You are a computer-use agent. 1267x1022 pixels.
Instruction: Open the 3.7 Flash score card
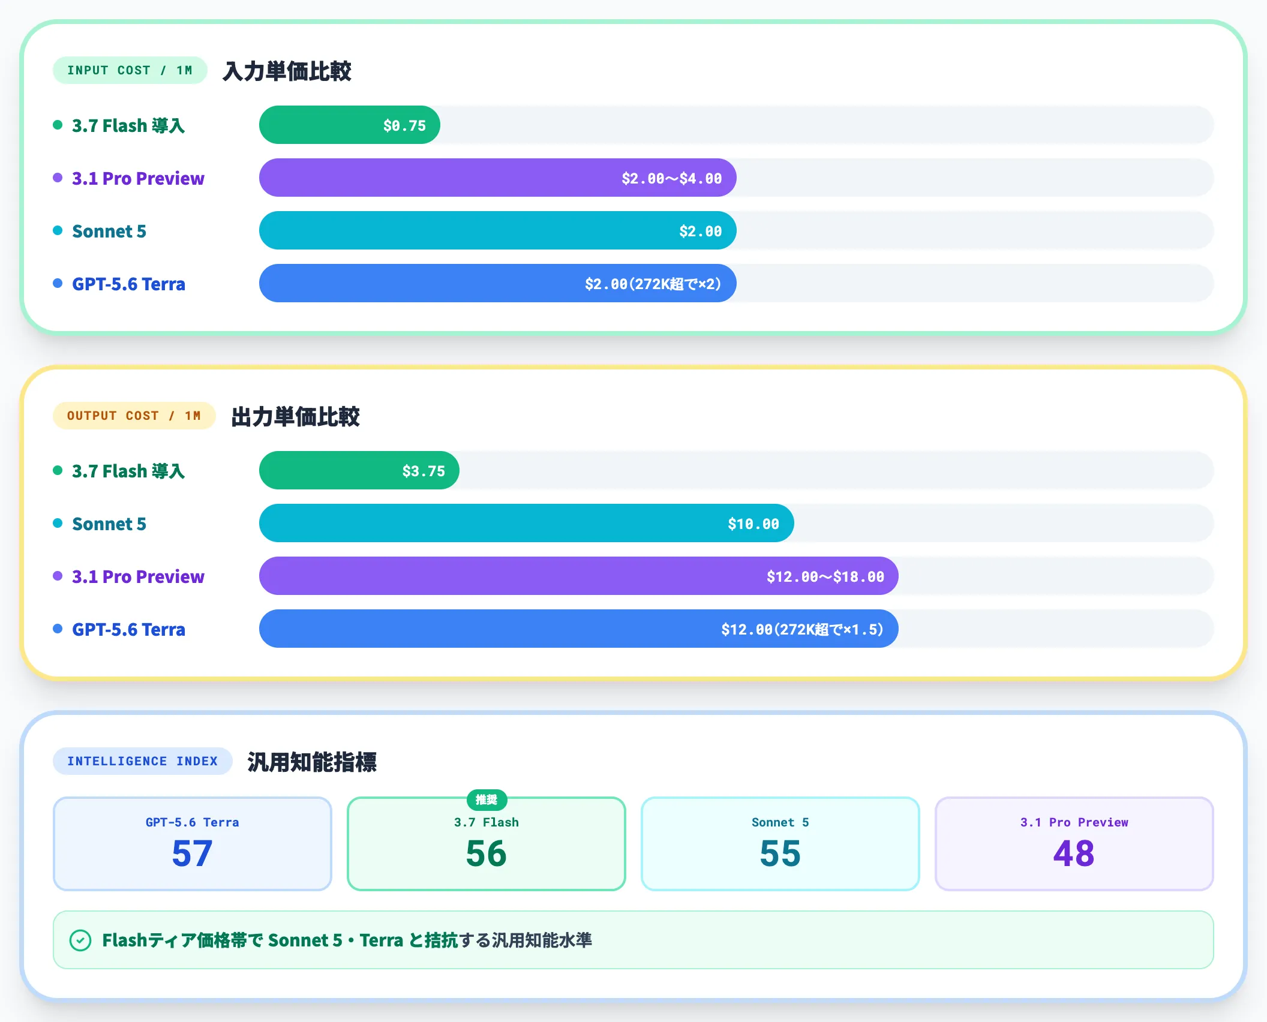click(x=487, y=844)
